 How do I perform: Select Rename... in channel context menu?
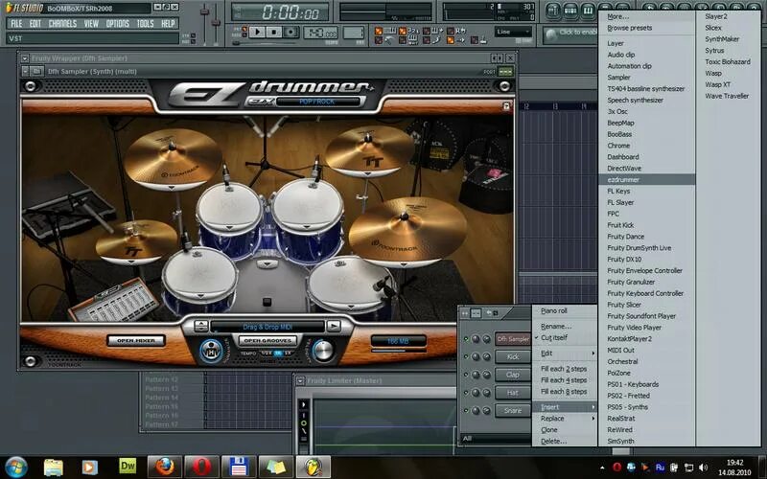coord(565,326)
